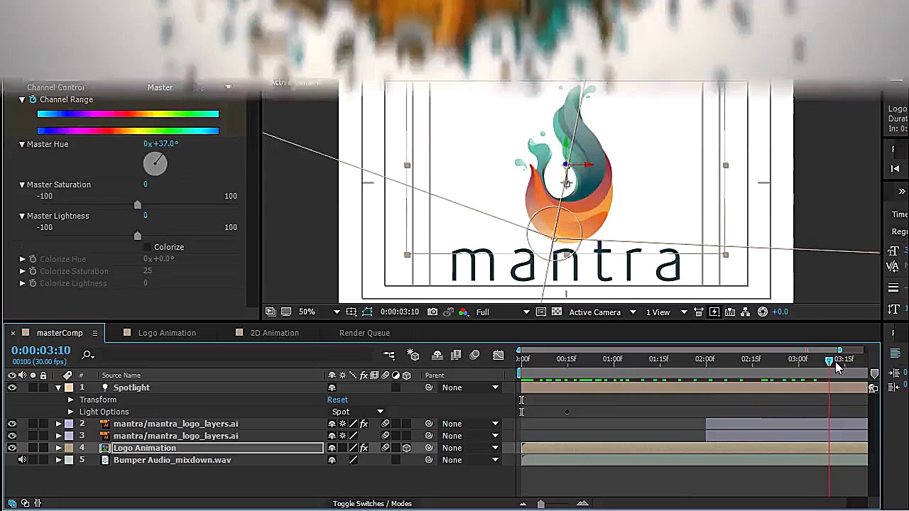Toggle the transparency grid icon in viewer
909x511 pixels.
coord(557,312)
